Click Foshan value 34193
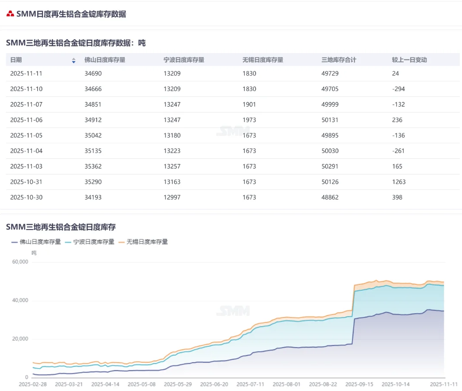 point(93,197)
